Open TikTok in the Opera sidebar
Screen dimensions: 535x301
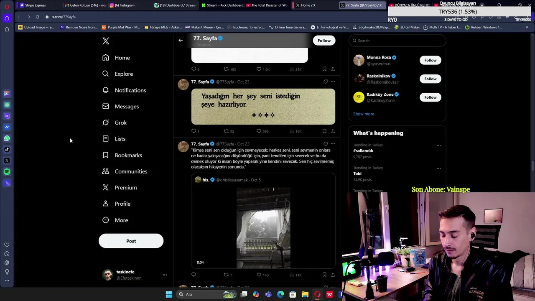[x=7, y=149]
